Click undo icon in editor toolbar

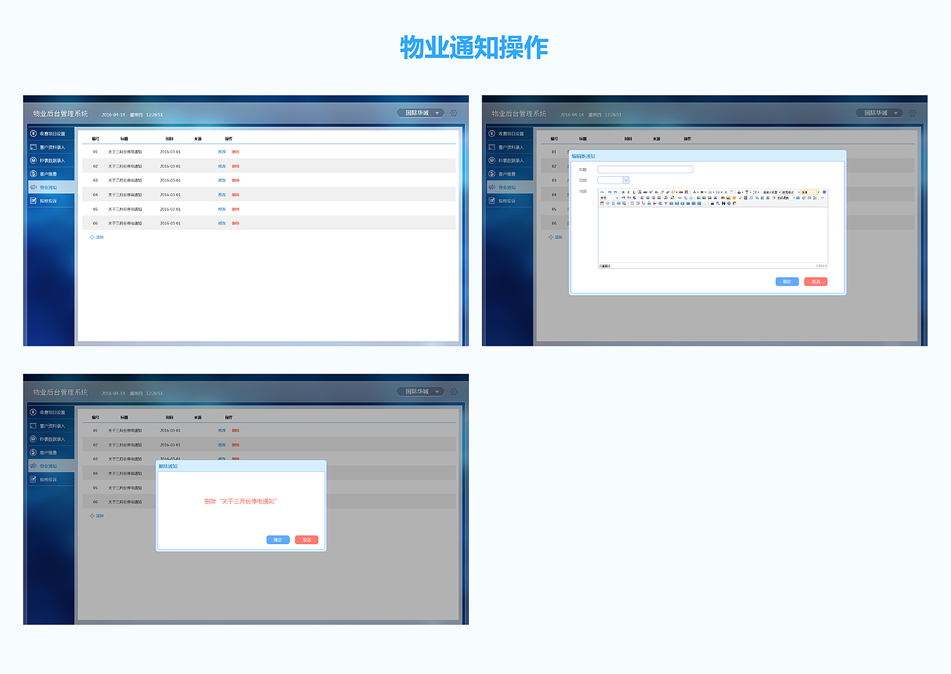coord(609,192)
